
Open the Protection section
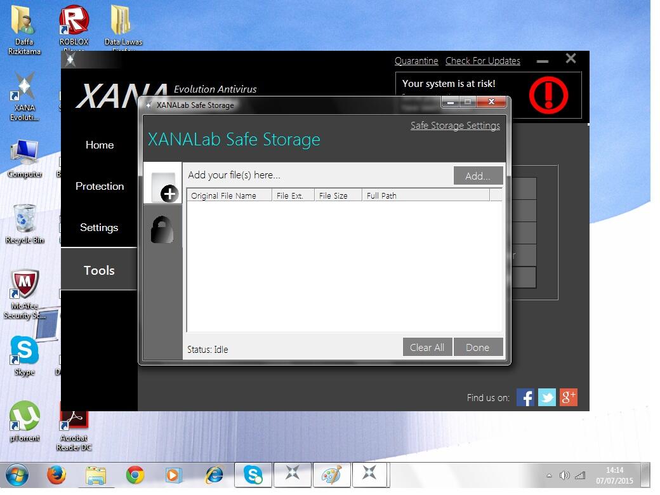(x=100, y=186)
